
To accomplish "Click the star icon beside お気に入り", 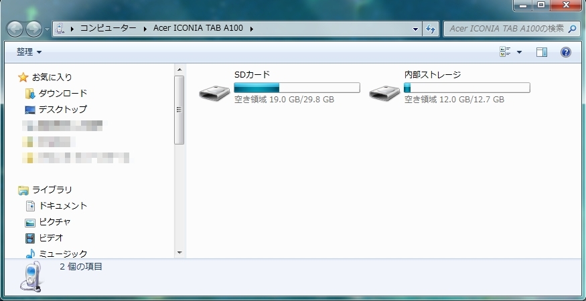I will click(23, 78).
